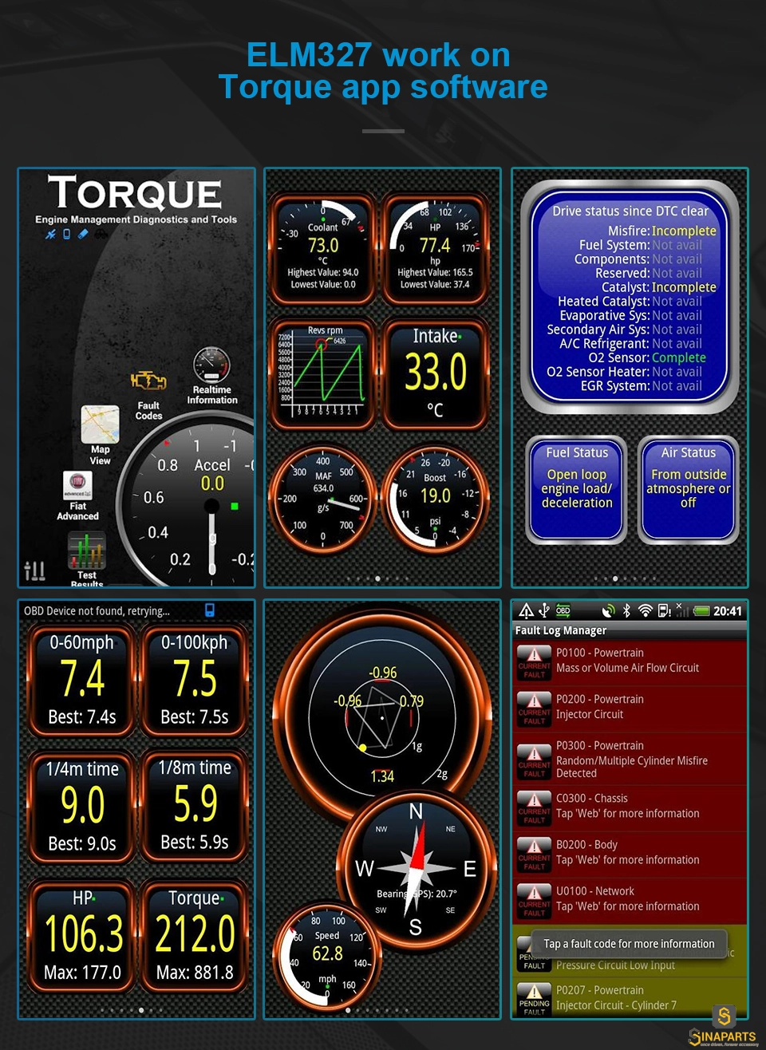Select the P0100 Mass or Volume Air Flow fault
Screen dimensions: 766x1050
(630, 661)
